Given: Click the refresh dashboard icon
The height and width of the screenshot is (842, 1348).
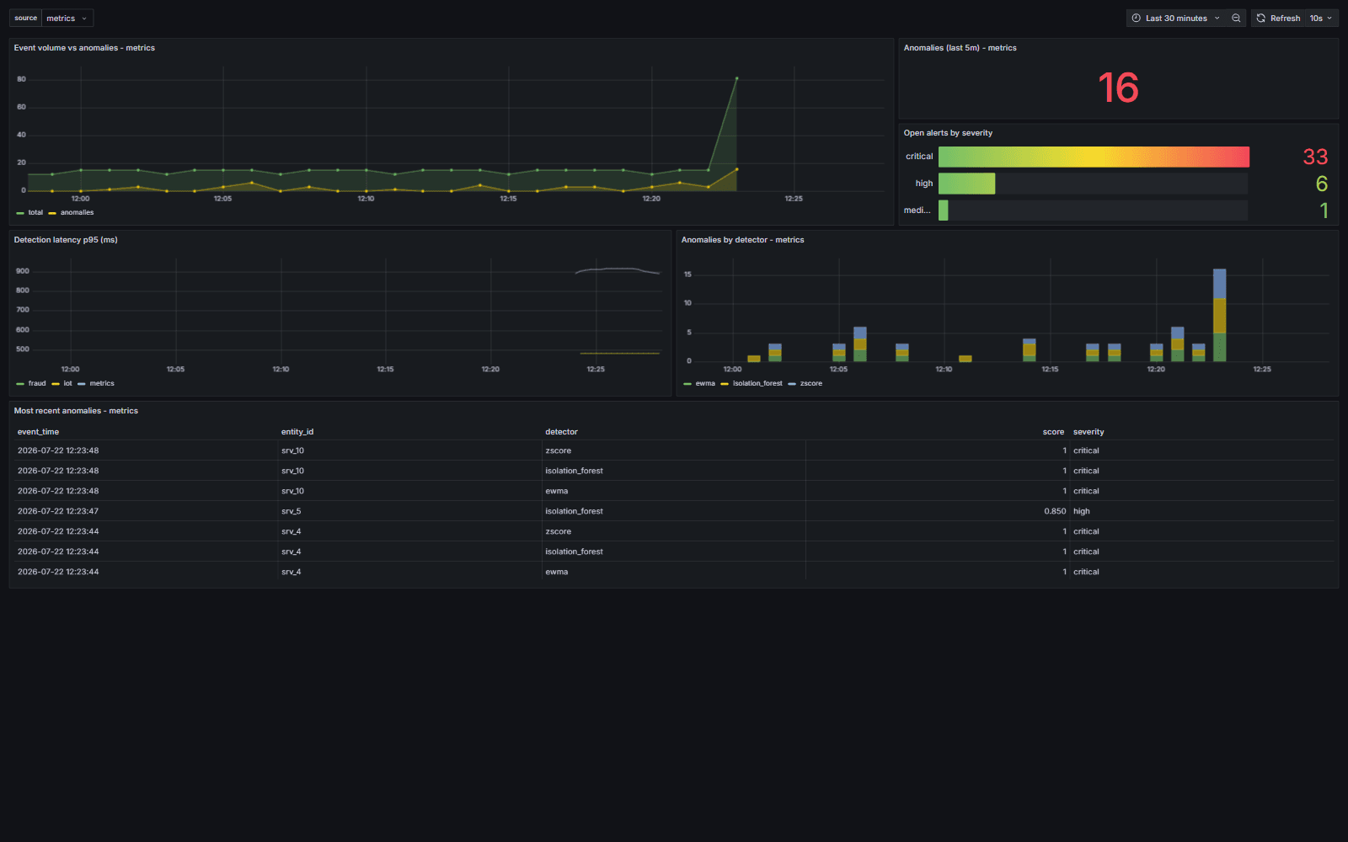Looking at the screenshot, I should coord(1260,18).
